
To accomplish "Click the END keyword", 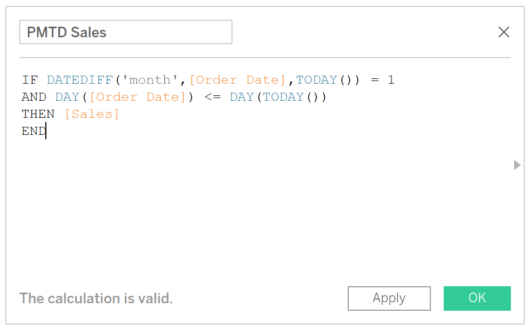I will coord(34,131).
